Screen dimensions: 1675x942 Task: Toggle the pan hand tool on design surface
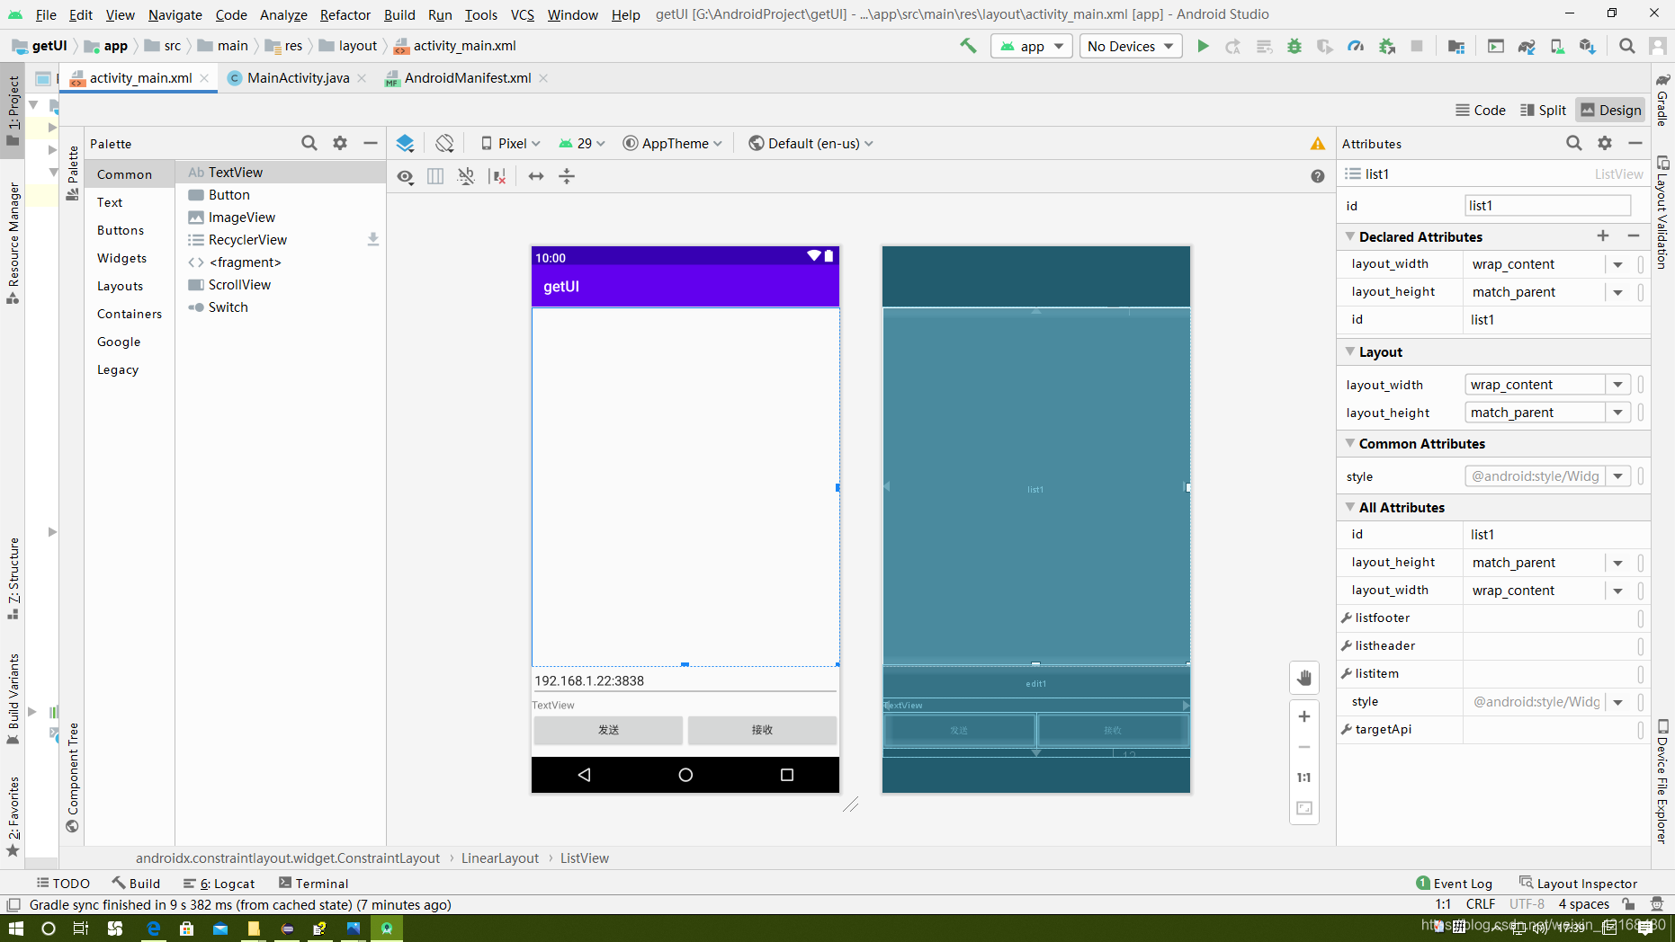click(x=1304, y=679)
